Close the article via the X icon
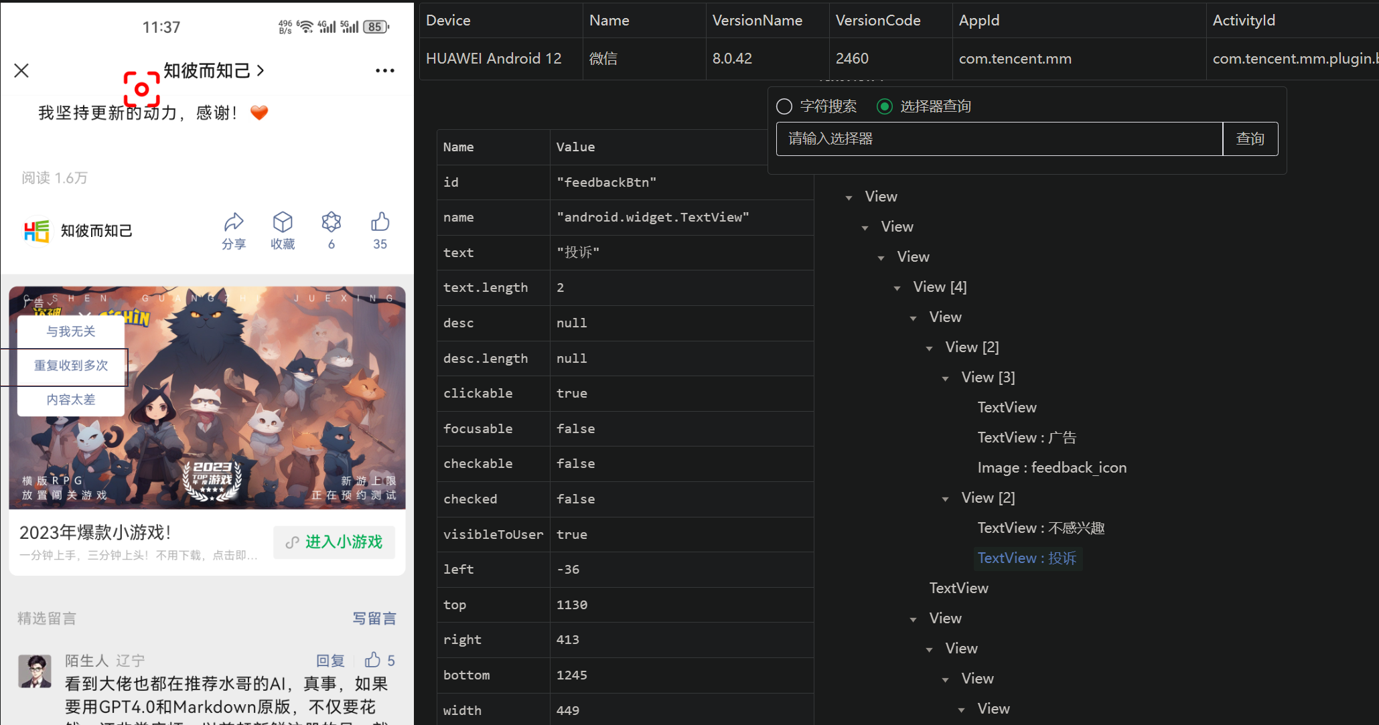This screenshot has height=725, width=1379. pyautogui.click(x=21, y=70)
